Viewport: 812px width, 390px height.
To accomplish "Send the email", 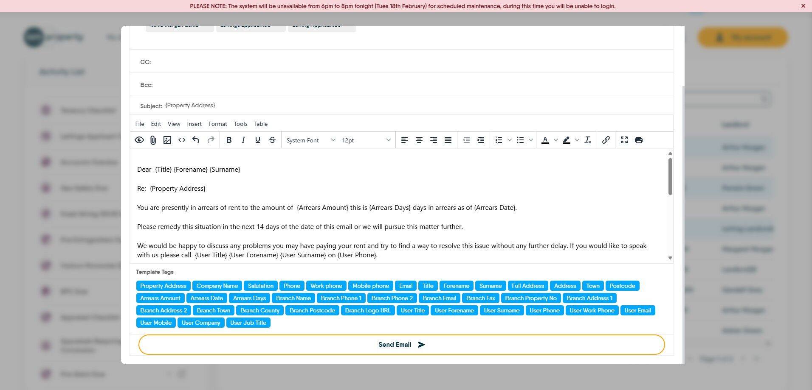I will point(401,345).
